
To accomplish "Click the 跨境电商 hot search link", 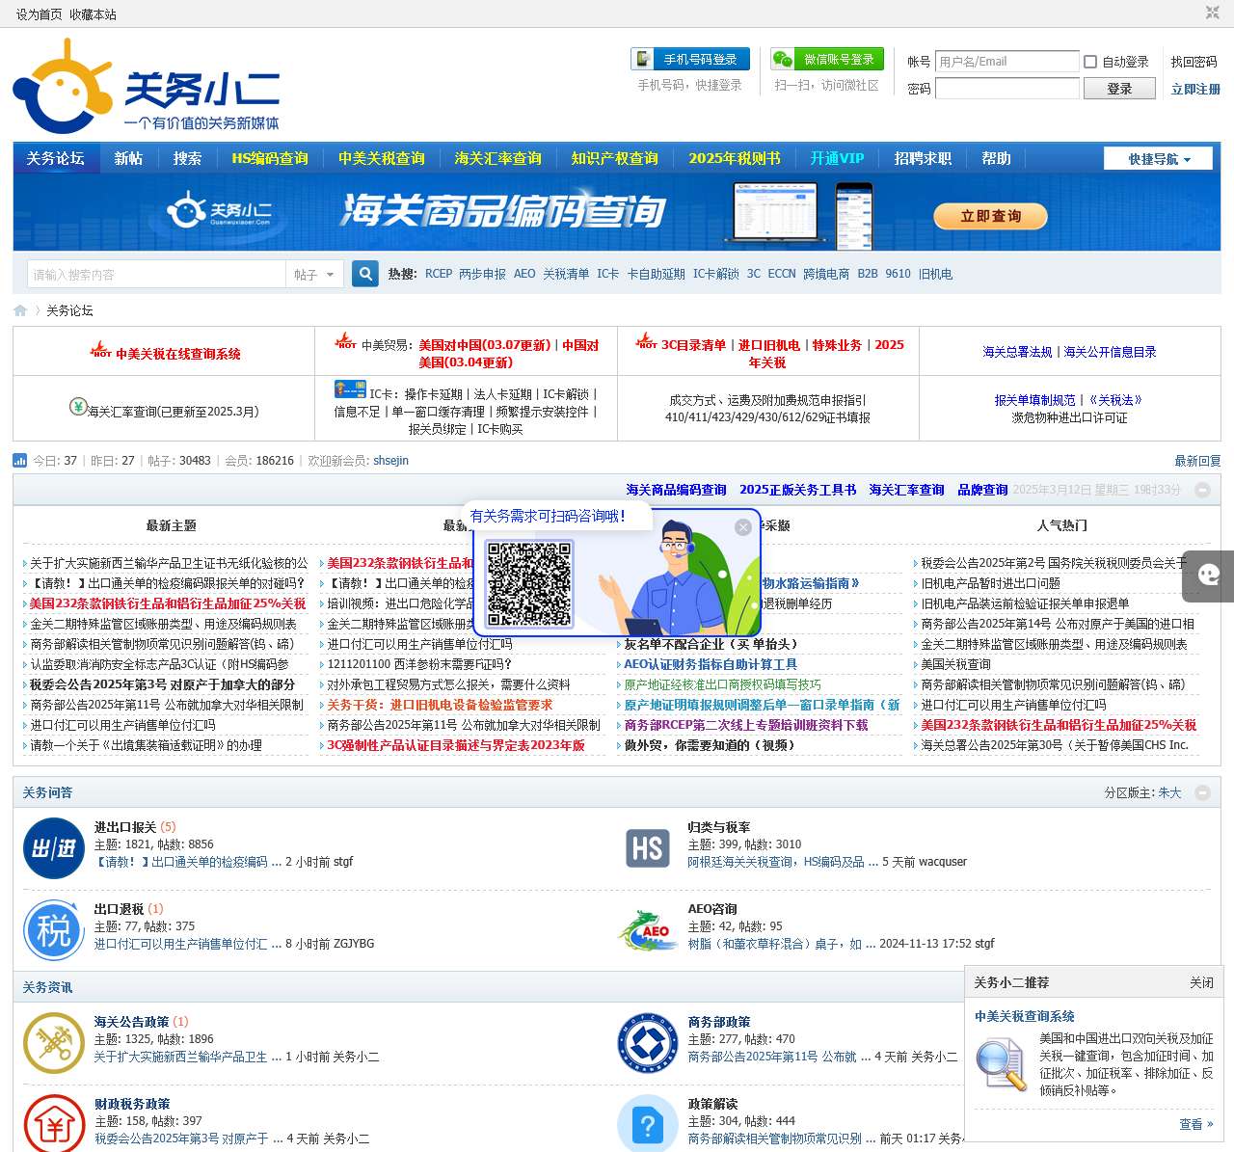I will (826, 274).
